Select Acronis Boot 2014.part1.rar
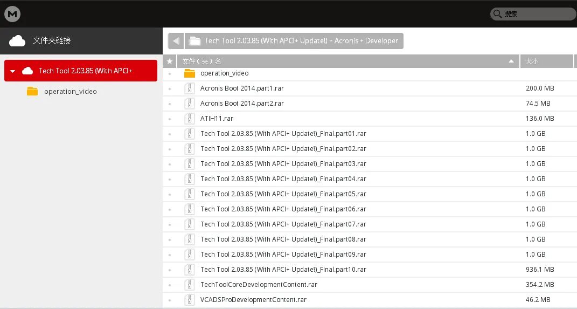 click(x=242, y=88)
